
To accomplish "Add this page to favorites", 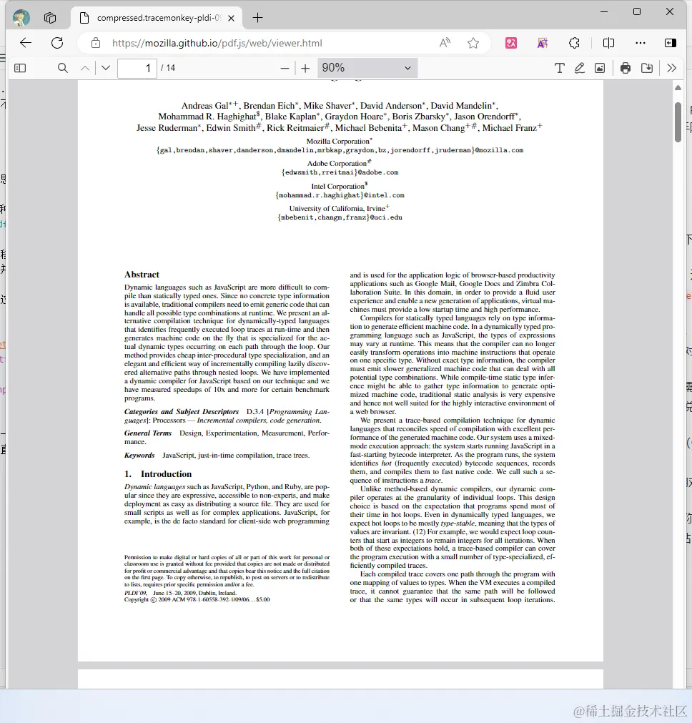I will point(473,43).
